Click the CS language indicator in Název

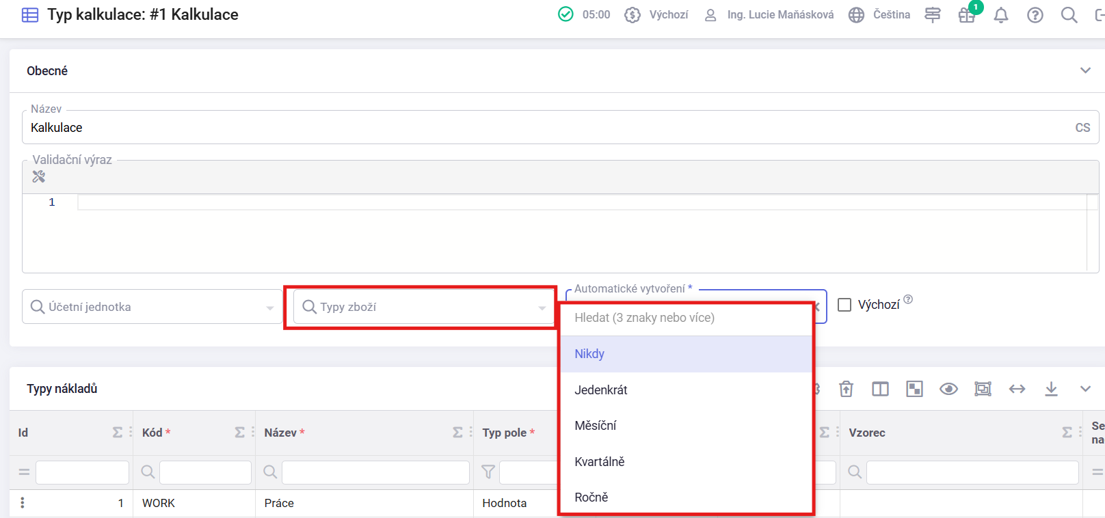point(1082,128)
